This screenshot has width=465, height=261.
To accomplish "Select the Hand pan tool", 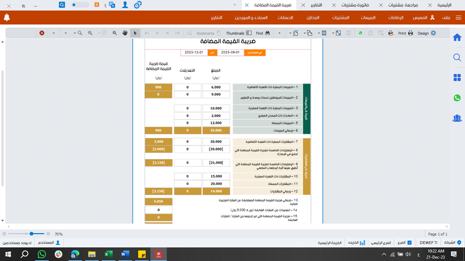I will coord(125,33).
